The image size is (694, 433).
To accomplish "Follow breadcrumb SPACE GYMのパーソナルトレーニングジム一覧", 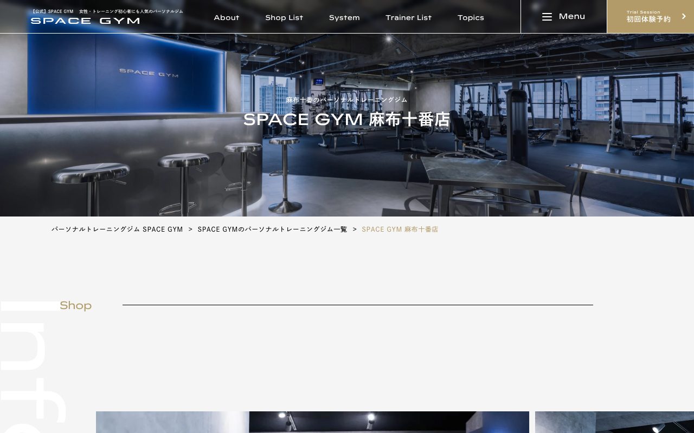I will [x=272, y=229].
